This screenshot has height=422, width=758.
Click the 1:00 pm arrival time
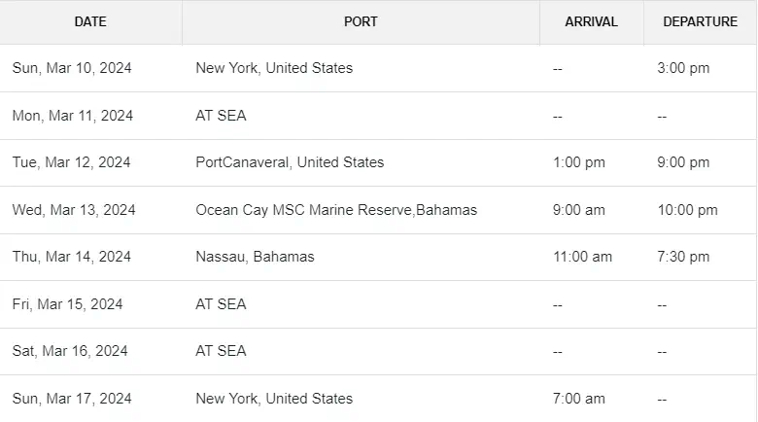pos(578,162)
